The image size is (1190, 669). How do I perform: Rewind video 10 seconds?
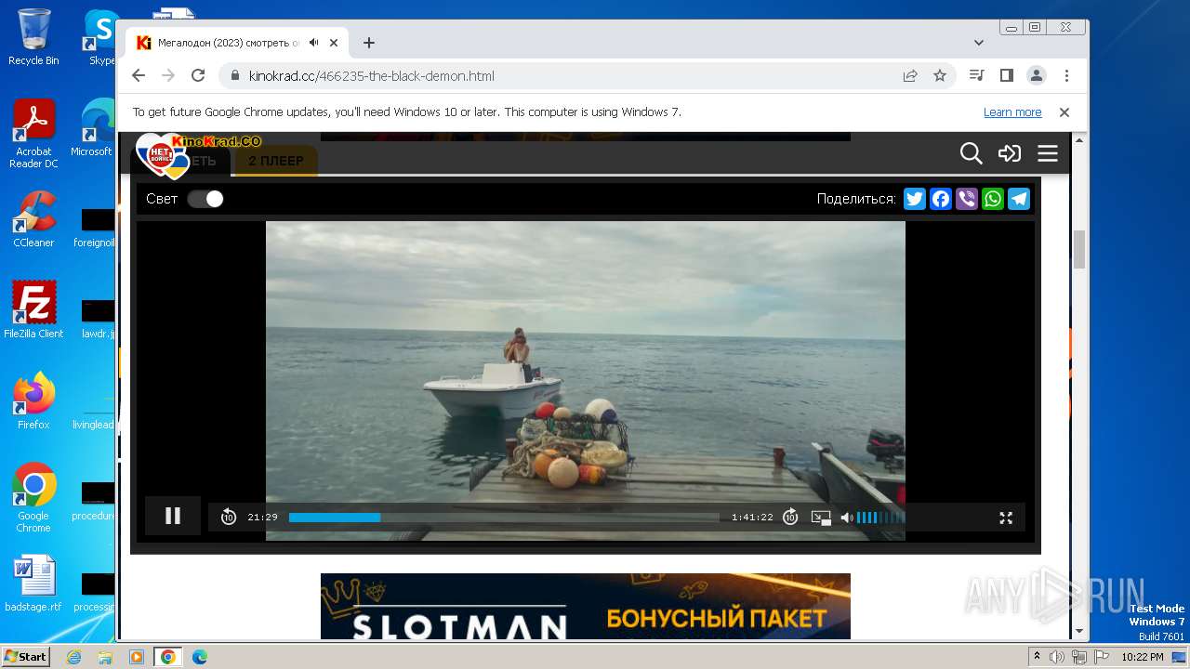click(x=229, y=517)
